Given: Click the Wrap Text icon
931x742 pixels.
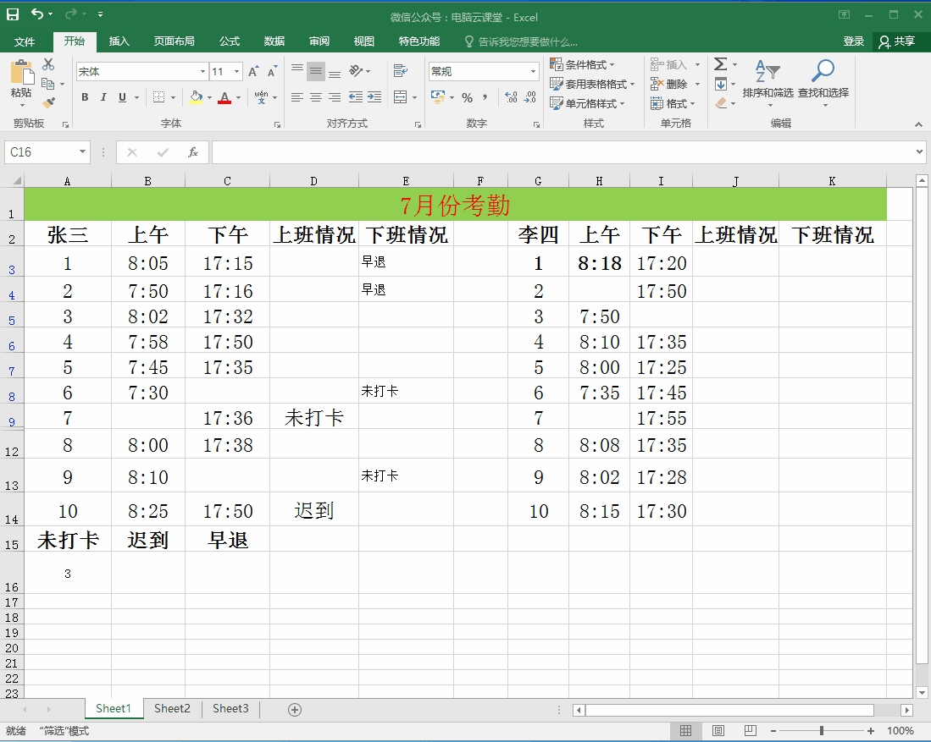Looking at the screenshot, I should [x=401, y=71].
